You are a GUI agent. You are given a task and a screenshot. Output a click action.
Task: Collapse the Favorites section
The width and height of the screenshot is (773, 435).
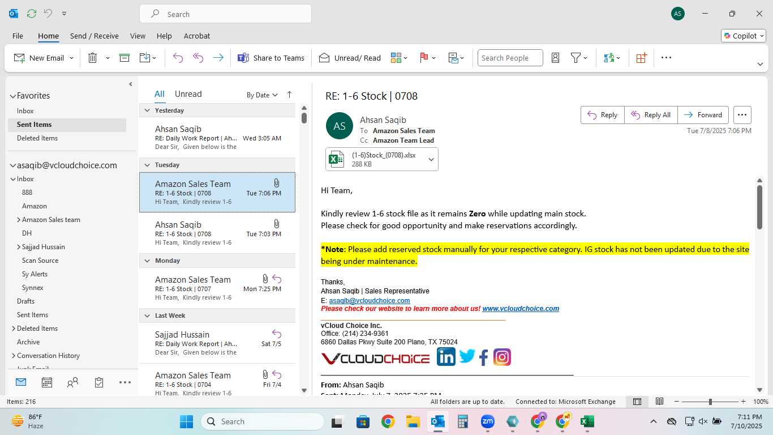click(x=13, y=96)
